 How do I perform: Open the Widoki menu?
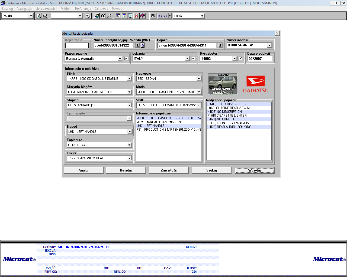pyautogui.click(x=66, y=9)
